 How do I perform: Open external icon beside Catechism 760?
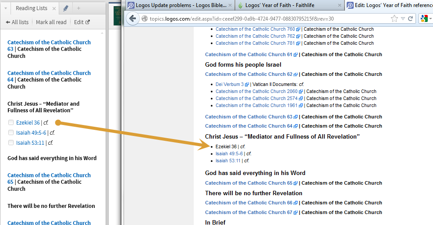pos(298,29)
